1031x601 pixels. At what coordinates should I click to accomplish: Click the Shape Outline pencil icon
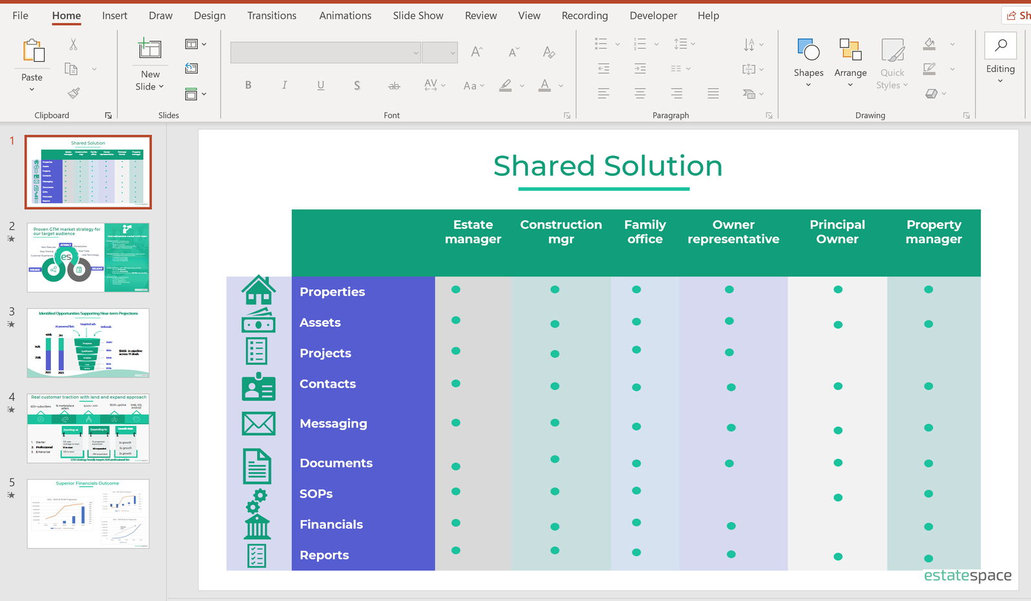pyautogui.click(x=929, y=68)
